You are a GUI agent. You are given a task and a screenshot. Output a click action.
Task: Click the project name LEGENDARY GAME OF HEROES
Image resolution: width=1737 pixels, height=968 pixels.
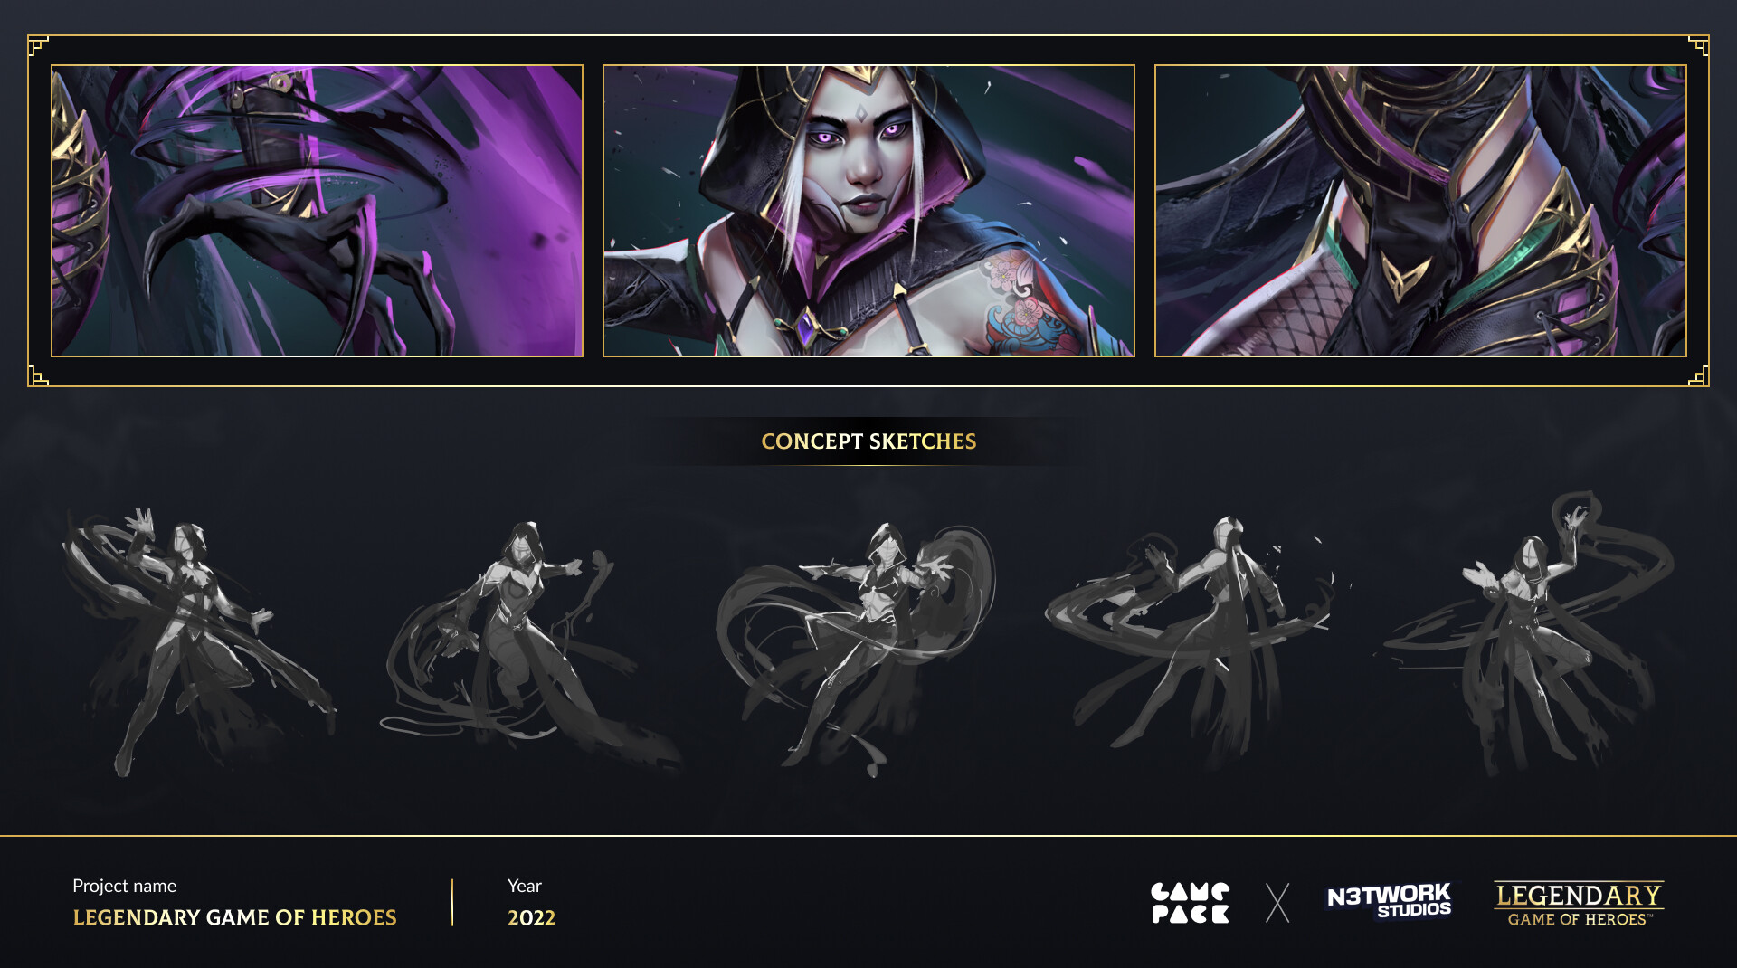tap(234, 917)
